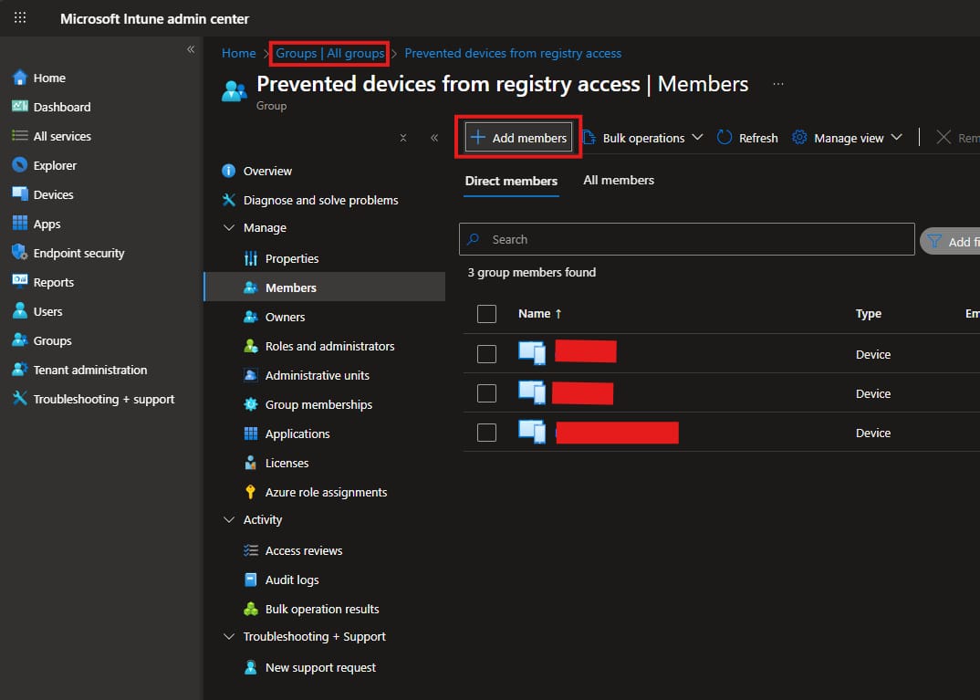Open Groups | All groups breadcrumb

coord(330,53)
